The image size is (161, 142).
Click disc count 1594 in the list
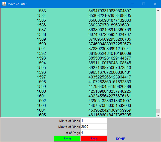pyautogui.click(x=41, y=63)
